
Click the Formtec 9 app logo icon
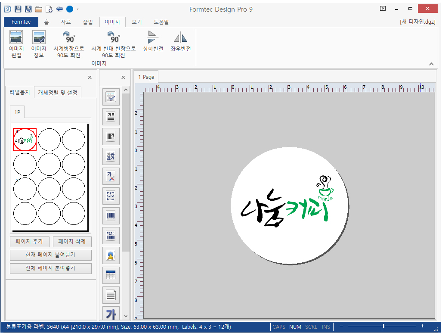click(8, 9)
